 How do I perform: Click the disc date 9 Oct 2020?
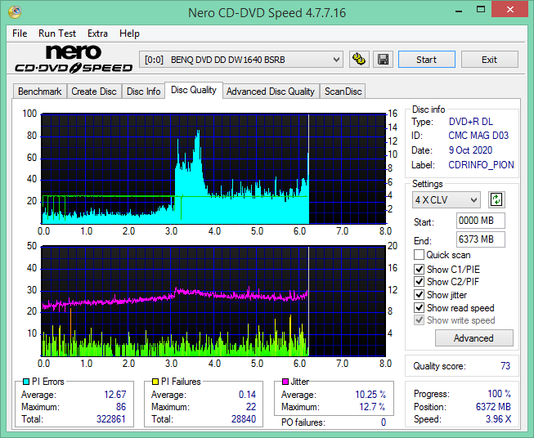point(470,150)
